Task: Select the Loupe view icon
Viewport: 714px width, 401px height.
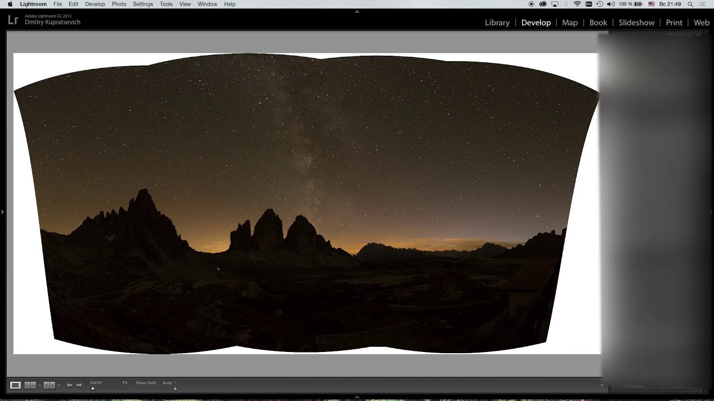Action: coord(16,385)
